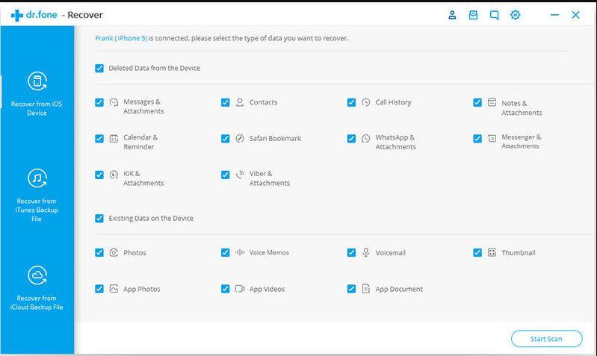Click the Photos camera icon
The image size is (597, 356).
114,252
